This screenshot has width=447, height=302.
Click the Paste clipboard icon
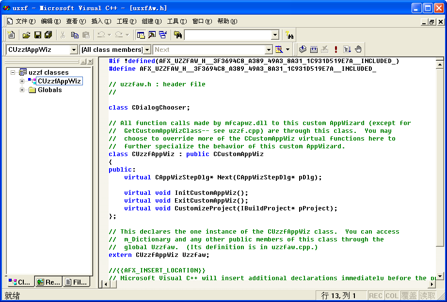point(86,35)
